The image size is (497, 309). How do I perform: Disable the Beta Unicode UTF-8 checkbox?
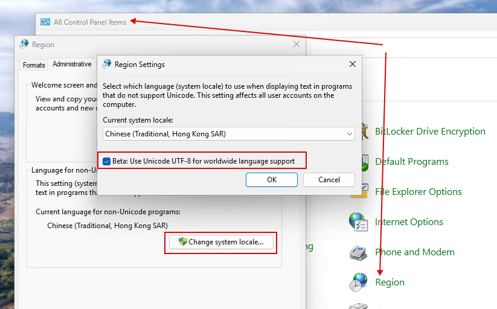coord(107,161)
